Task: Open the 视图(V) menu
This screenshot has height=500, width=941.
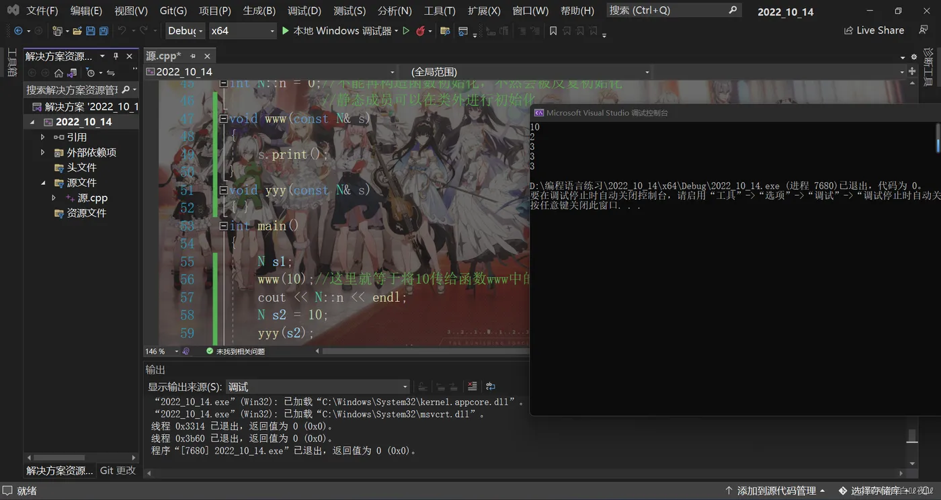Action: [x=130, y=11]
